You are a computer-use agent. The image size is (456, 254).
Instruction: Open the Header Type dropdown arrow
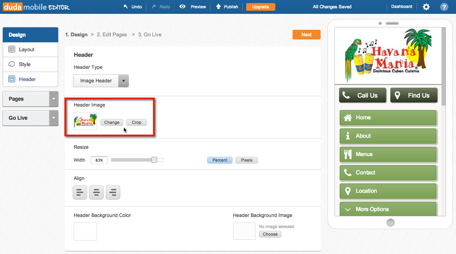[124, 81]
